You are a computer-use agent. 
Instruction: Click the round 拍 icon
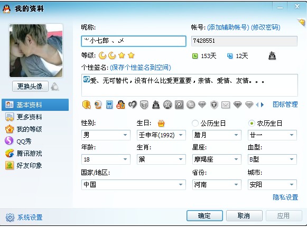pos(191,105)
